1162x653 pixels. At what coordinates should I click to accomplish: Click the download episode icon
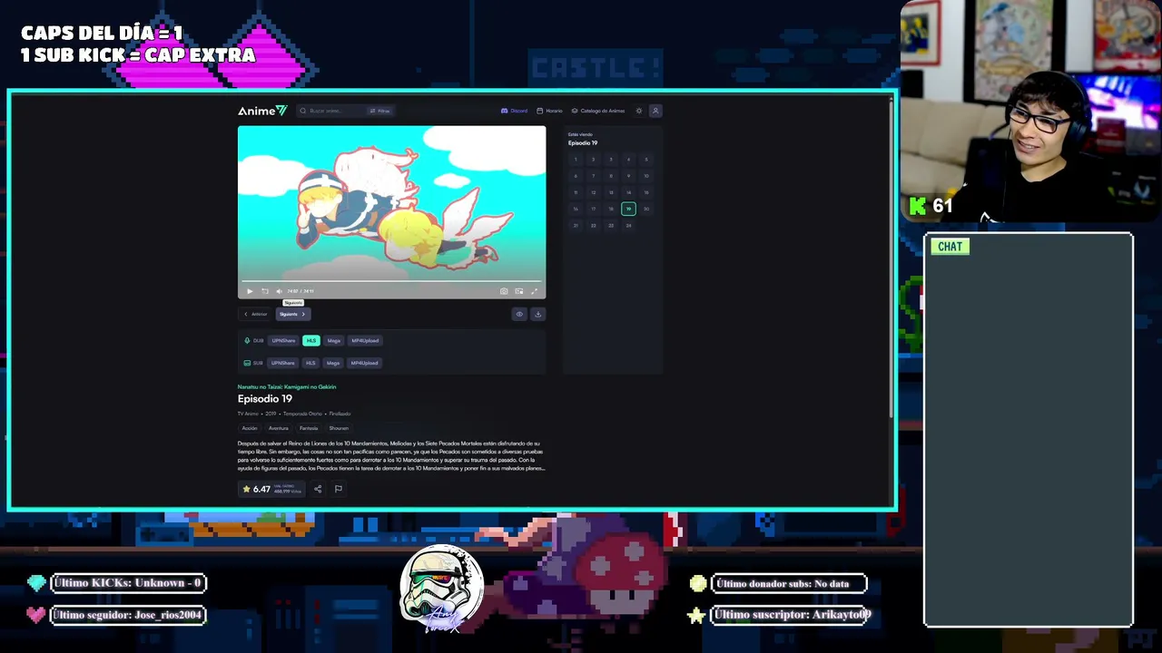[537, 314]
